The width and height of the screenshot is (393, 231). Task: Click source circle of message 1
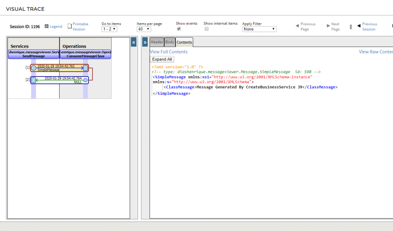tap(34, 68)
